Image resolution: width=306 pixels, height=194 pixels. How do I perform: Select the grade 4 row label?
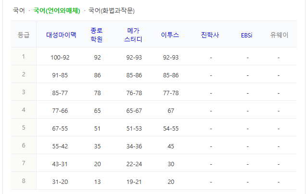[24, 109]
